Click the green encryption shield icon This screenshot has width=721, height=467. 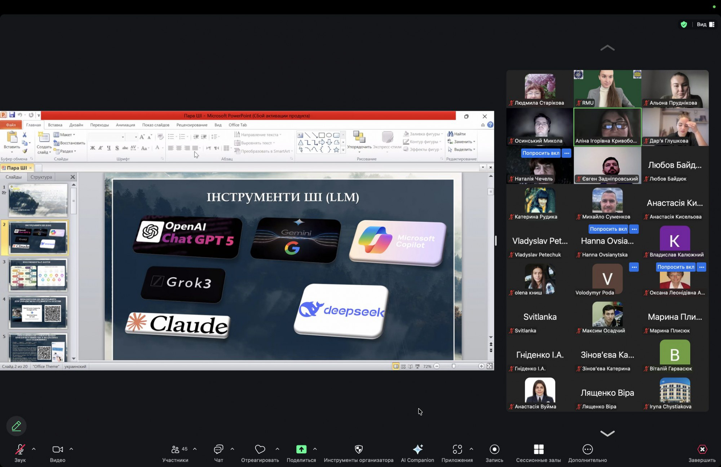point(684,25)
